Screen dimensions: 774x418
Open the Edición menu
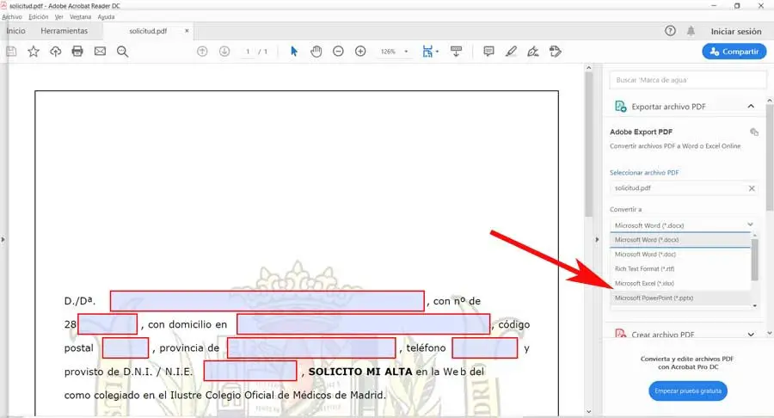pos(39,17)
